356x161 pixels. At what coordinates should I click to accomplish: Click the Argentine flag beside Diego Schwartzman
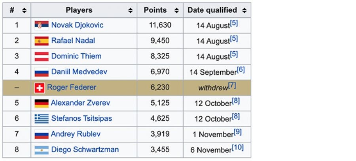pos(42,150)
